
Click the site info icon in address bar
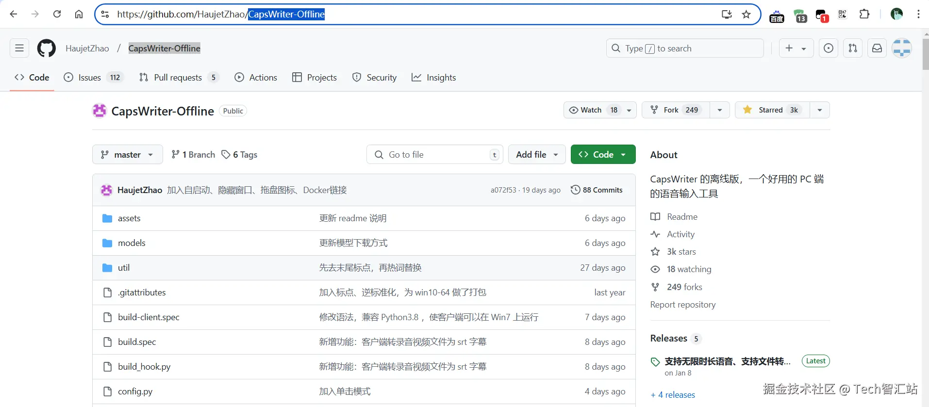pyautogui.click(x=105, y=14)
